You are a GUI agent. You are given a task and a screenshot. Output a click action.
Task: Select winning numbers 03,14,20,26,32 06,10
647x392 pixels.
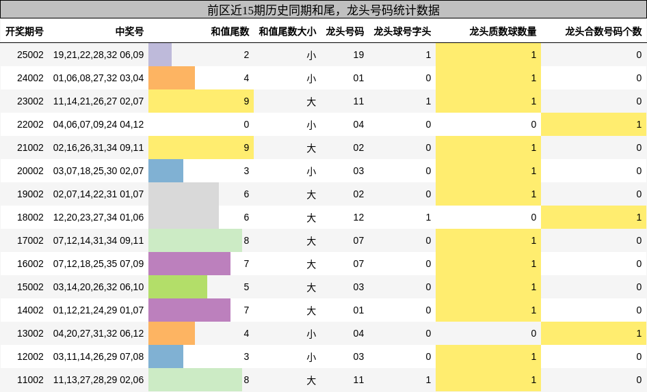98,287
